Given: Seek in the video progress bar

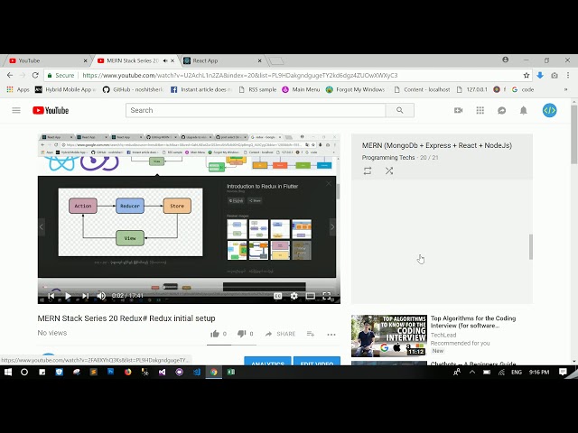Looking at the screenshot, I should (189, 287).
